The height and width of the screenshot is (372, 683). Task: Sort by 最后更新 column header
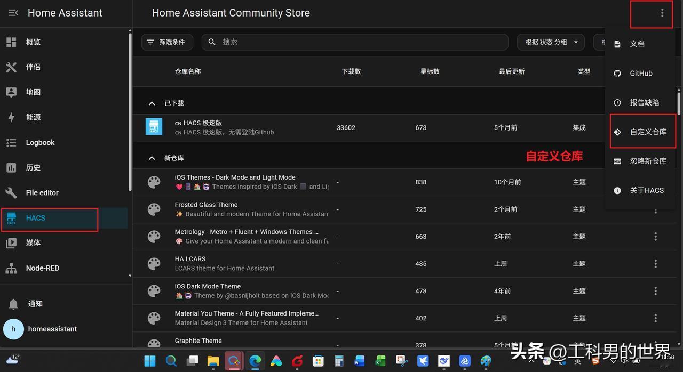coord(512,71)
